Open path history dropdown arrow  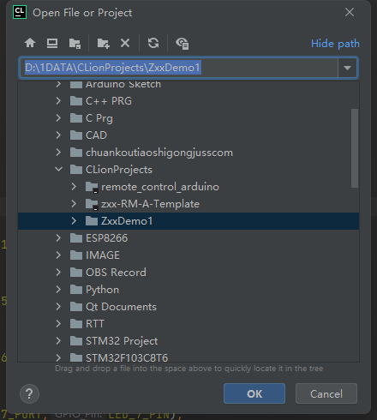347,68
